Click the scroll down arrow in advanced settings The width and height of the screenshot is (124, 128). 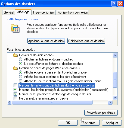tap(115, 98)
